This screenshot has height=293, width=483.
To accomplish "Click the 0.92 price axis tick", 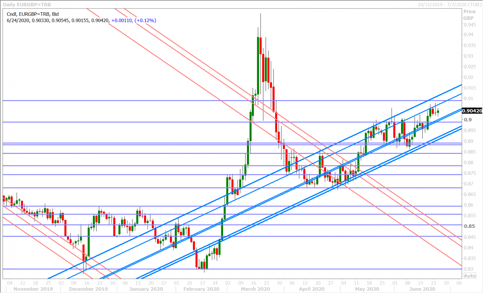I will click(469, 77).
